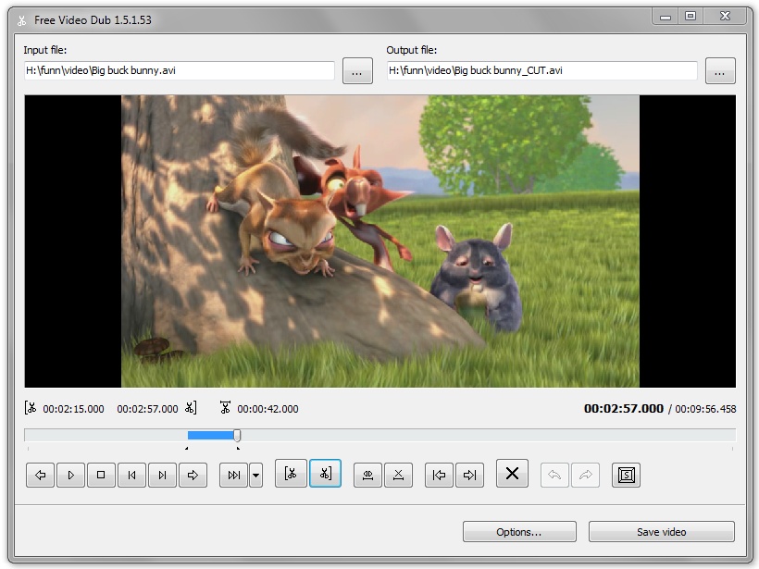Click the duration scissors icon
The width and height of the screenshot is (759, 569).
pyautogui.click(x=225, y=407)
